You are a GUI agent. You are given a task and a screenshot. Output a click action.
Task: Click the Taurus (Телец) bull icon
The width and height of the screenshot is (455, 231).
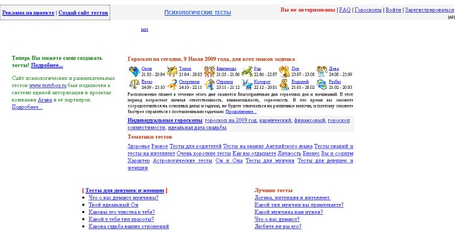[x=172, y=71]
